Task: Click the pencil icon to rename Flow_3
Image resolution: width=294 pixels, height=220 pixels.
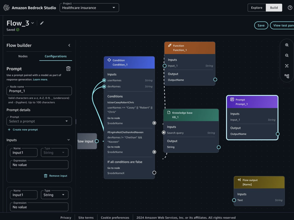Action: [42, 23]
